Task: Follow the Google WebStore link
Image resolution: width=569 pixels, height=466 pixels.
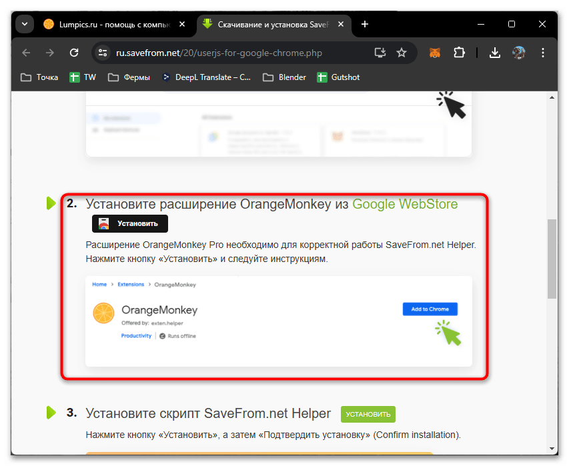Action: click(x=404, y=204)
